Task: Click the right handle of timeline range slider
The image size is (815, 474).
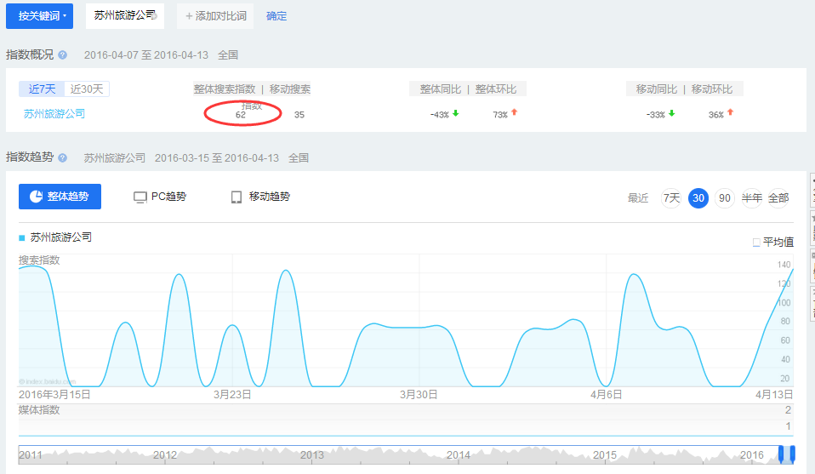Action: (793, 454)
